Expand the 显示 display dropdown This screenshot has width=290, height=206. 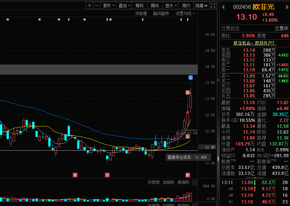coord(171,6)
